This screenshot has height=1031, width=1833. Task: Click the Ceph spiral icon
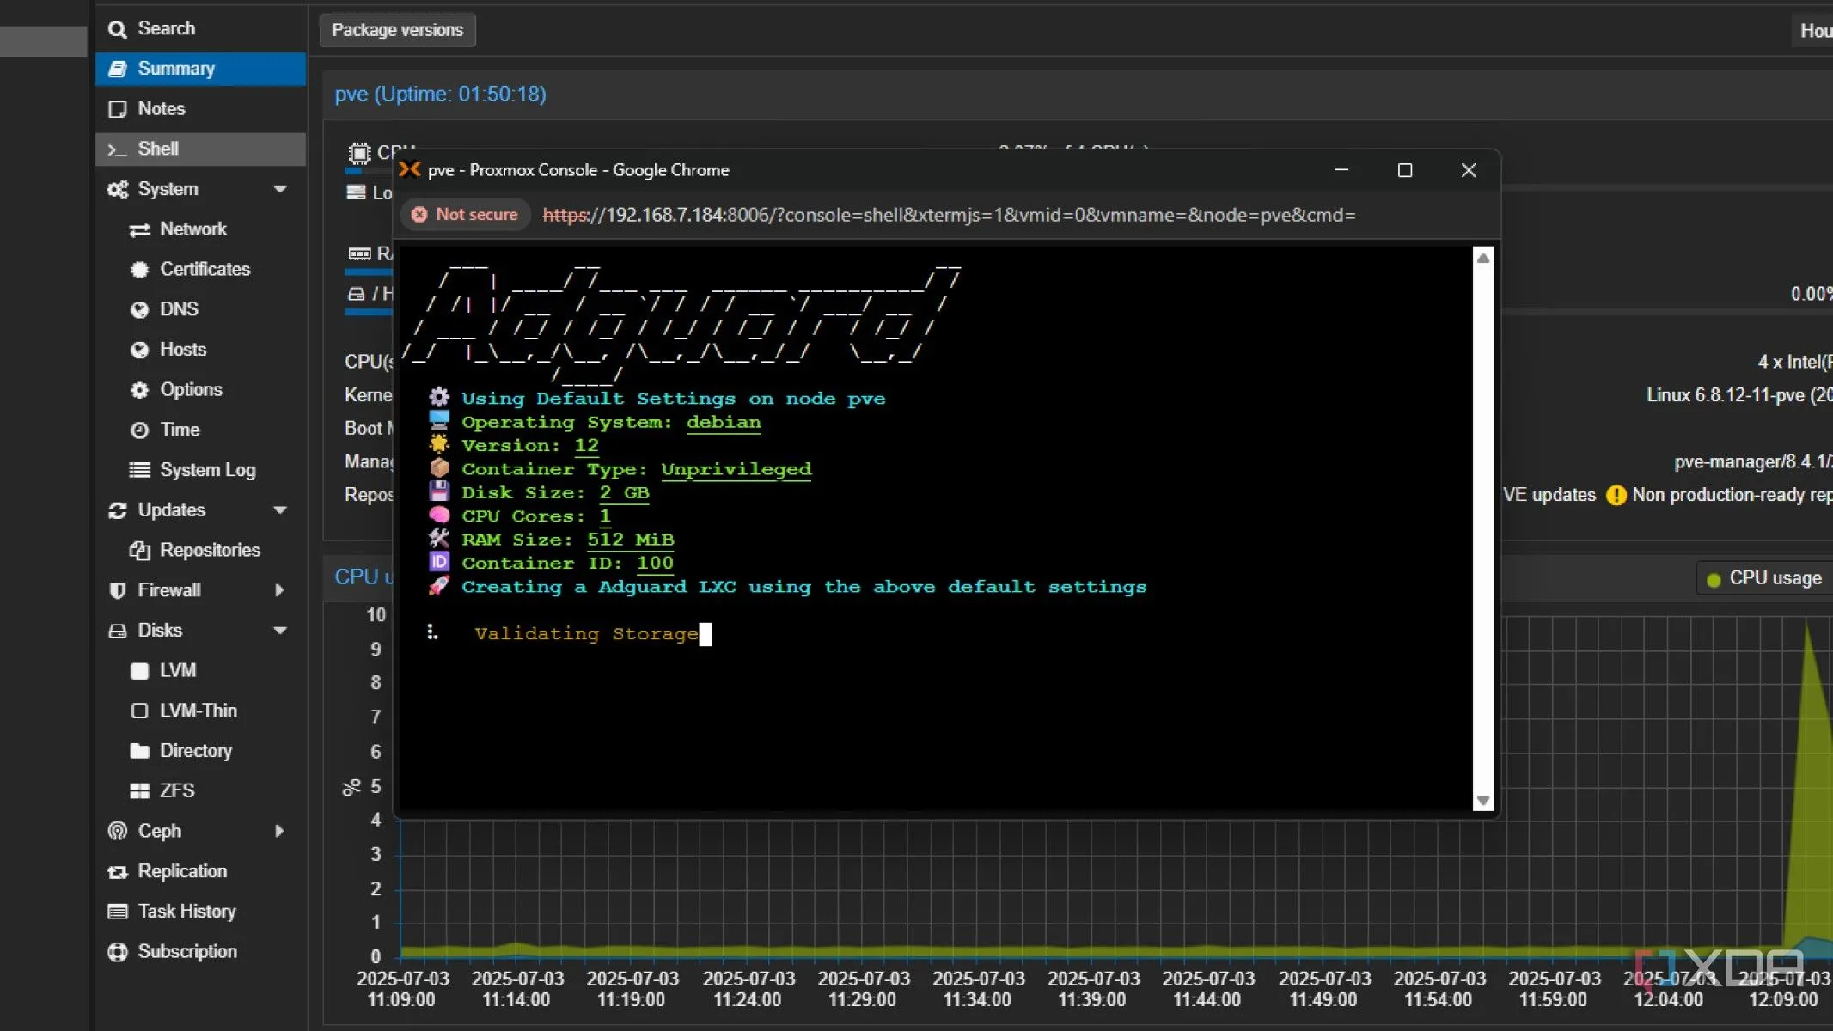pyautogui.click(x=117, y=831)
